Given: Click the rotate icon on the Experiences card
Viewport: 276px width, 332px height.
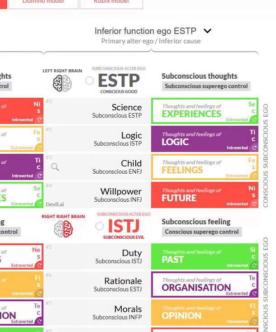Looking at the screenshot, I should 254,120.
